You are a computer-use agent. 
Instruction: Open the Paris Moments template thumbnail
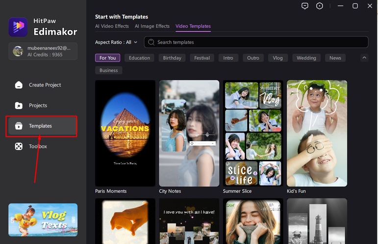click(125, 133)
